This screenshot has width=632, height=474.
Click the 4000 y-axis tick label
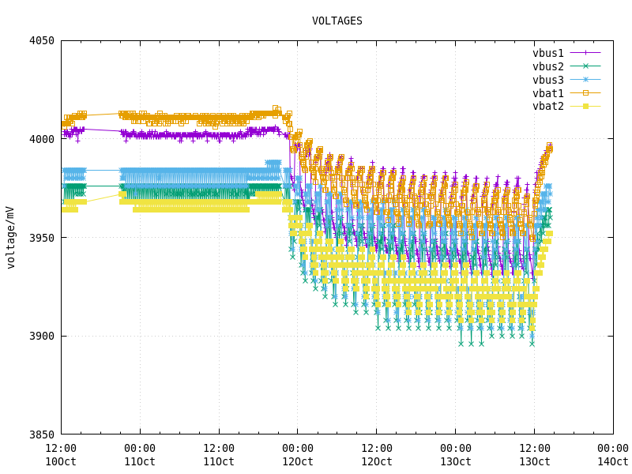(x=42, y=139)
